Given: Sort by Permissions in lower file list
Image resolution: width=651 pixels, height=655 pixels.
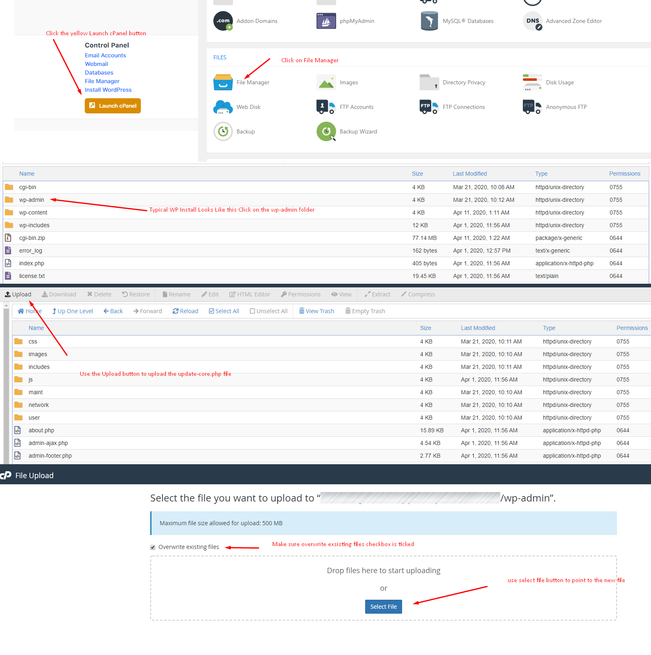Looking at the screenshot, I should pos(632,328).
